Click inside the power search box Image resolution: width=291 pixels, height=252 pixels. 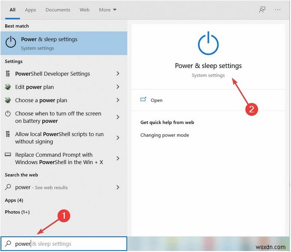pos(64,244)
